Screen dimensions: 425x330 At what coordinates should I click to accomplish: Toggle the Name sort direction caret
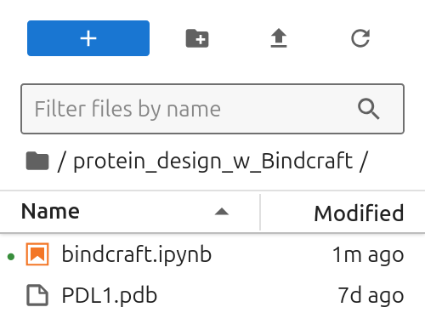pyautogui.click(x=222, y=212)
